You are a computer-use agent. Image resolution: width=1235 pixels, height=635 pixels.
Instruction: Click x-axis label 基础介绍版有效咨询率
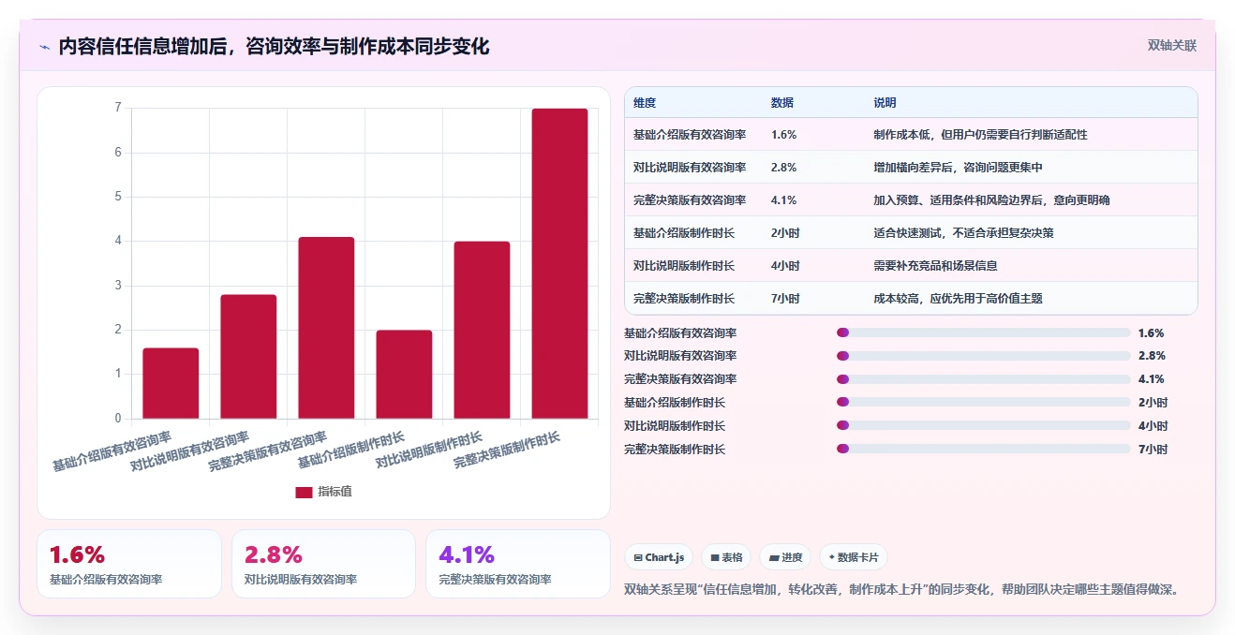(112, 451)
